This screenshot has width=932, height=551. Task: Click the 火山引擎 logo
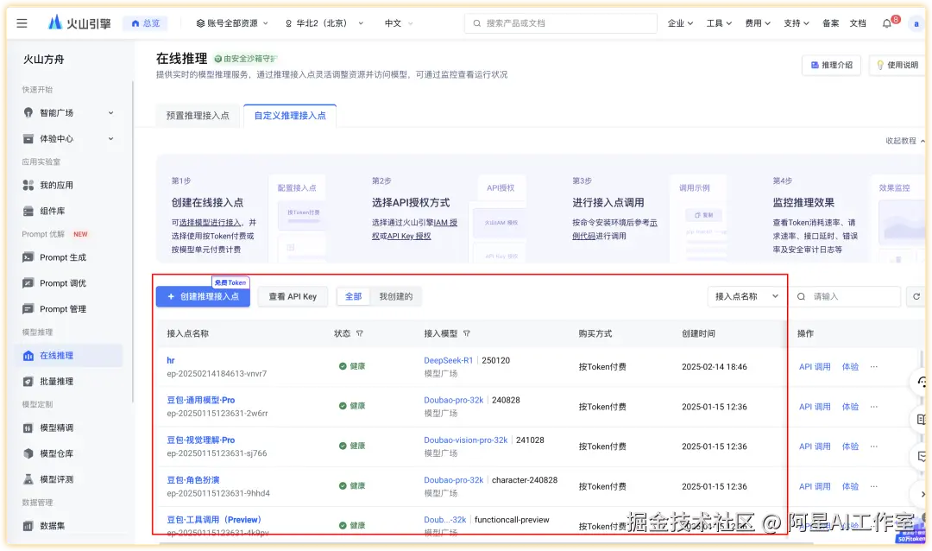(79, 23)
